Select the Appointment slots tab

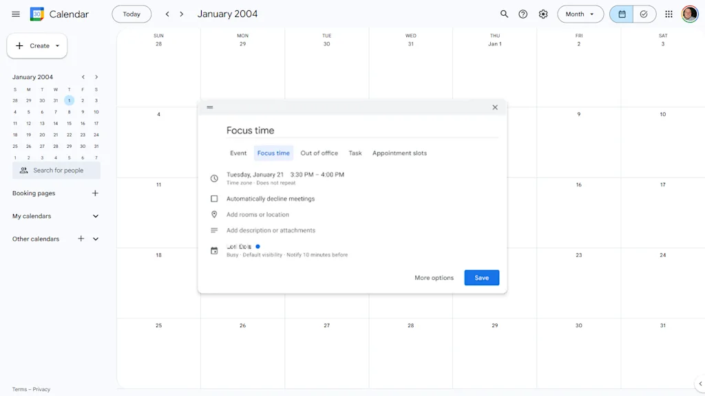(x=399, y=153)
